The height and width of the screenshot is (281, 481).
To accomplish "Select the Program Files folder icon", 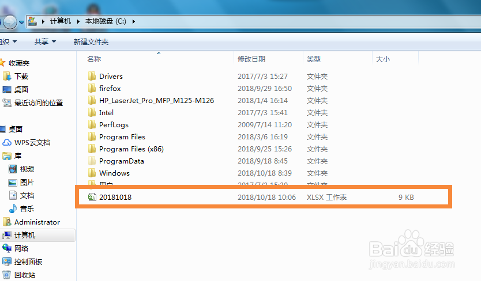I will point(92,136).
